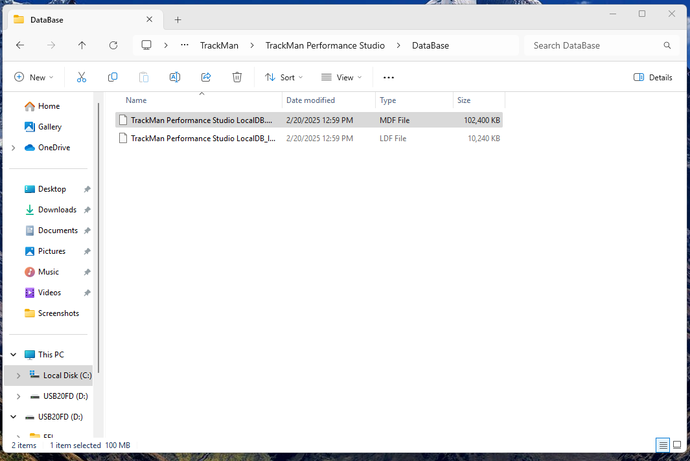The height and width of the screenshot is (461, 690).
Task: Toggle the Details pane button
Action: click(653, 78)
